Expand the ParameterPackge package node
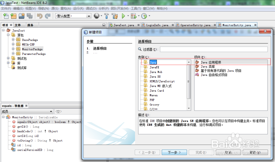The height and width of the screenshot is (162, 275). pos(13,53)
